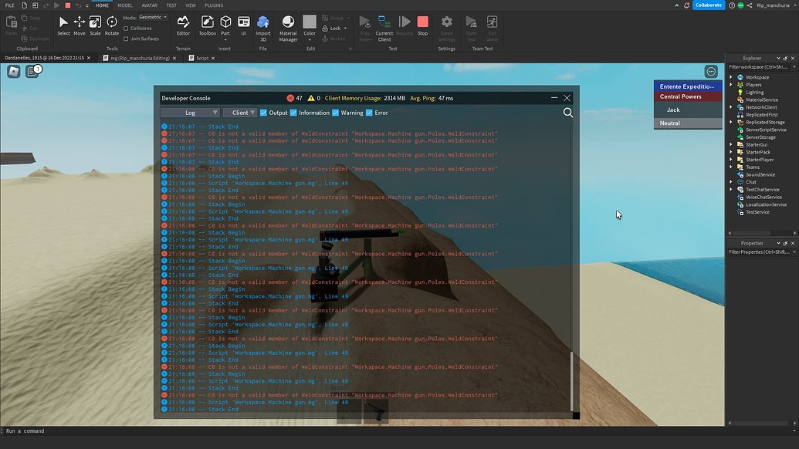Open the Terrain Editor

(183, 23)
